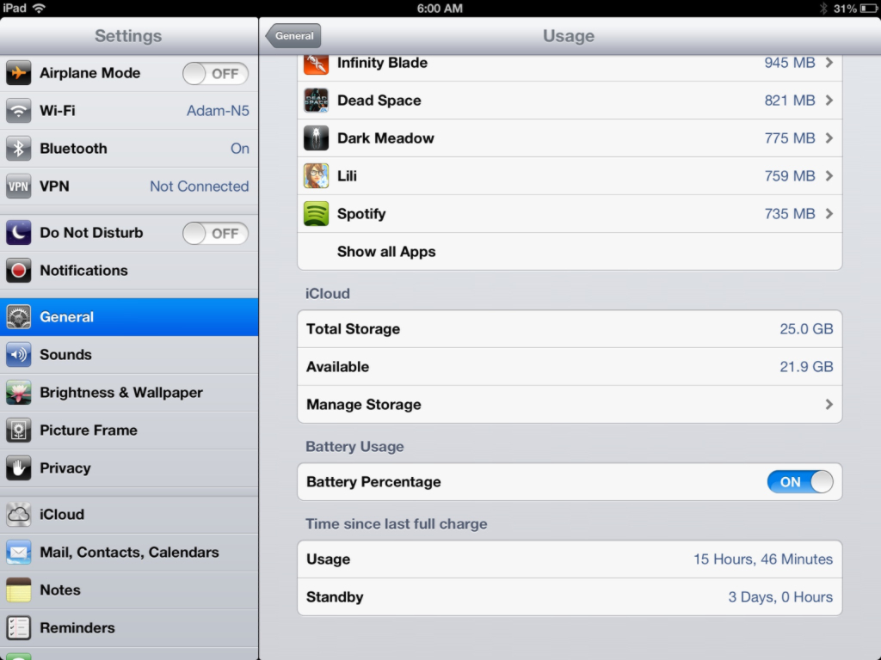The image size is (881, 660).
Task: Tap Bluetooth status On
Action: click(x=240, y=148)
